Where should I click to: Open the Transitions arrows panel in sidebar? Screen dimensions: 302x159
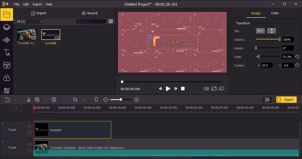[6, 91]
